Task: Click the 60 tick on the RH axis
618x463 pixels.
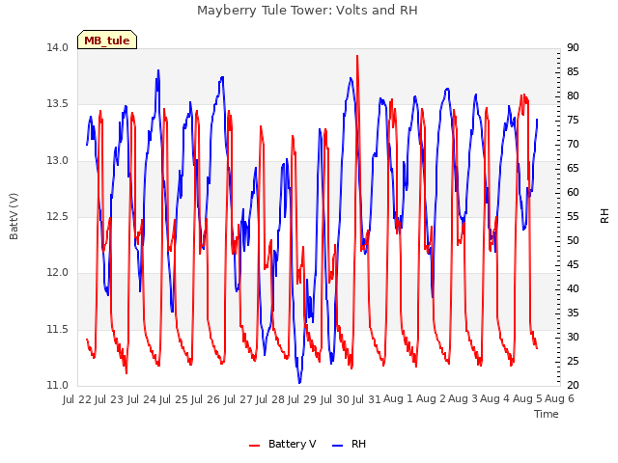Action: click(573, 192)
